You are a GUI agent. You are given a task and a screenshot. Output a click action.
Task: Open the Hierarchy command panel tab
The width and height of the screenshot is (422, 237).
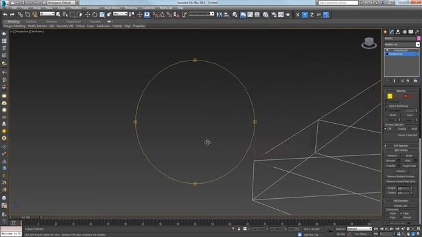(x=398, y=32)
